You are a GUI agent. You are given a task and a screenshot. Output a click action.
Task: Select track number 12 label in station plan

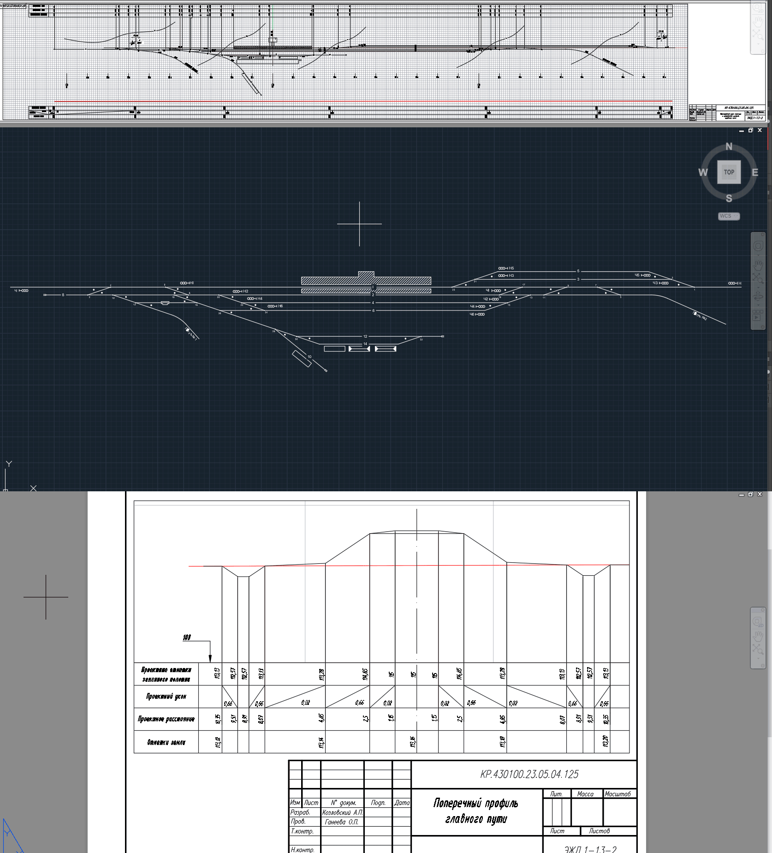pos(365,336)
